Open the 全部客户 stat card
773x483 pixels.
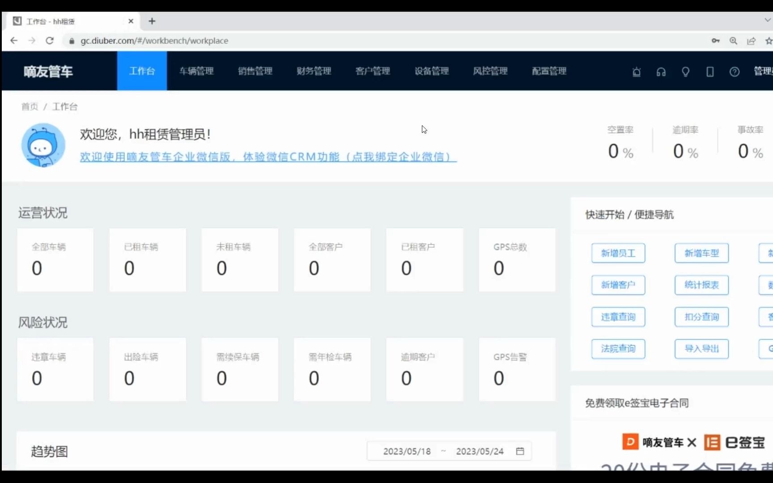pyautogui.click(x=332, y=260)
